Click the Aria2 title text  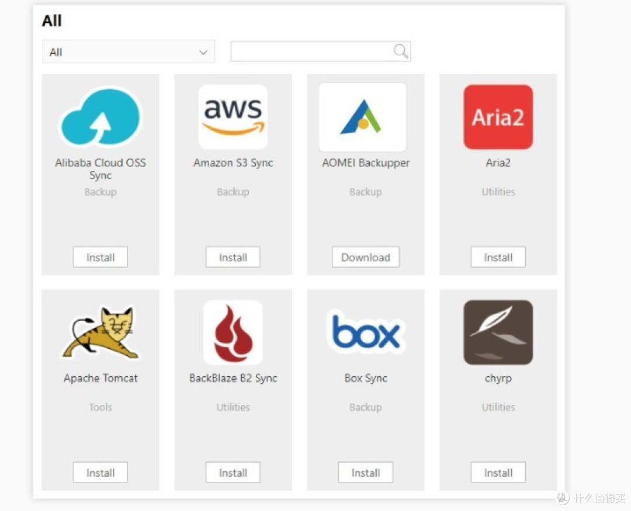pyautogui.click(x=498, y=163)
